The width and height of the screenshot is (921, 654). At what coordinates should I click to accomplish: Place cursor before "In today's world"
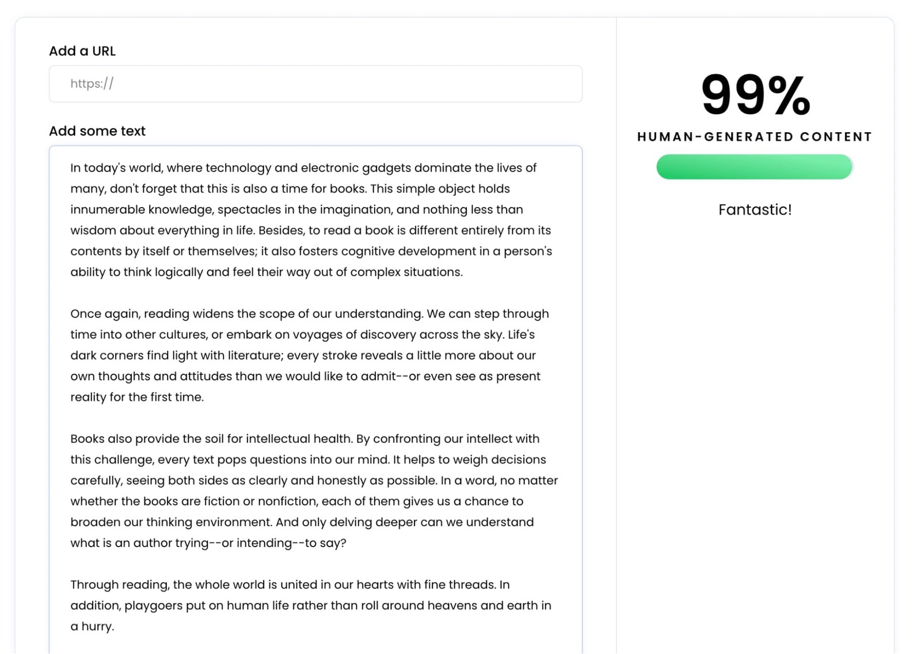71,168
